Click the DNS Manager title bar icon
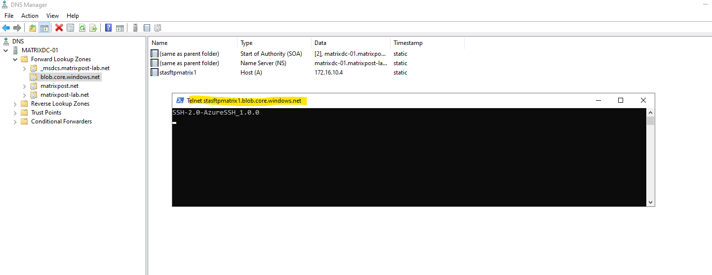The height and width of the screenshot is (275, 712). (x=4, y=4)
